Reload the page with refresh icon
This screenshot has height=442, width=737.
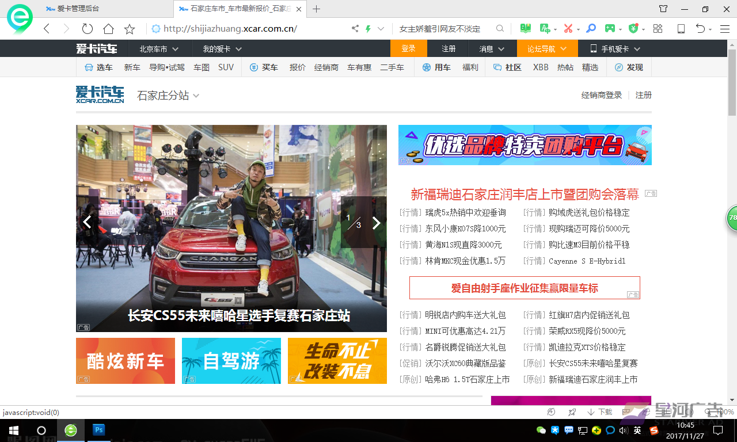point(88,29)
